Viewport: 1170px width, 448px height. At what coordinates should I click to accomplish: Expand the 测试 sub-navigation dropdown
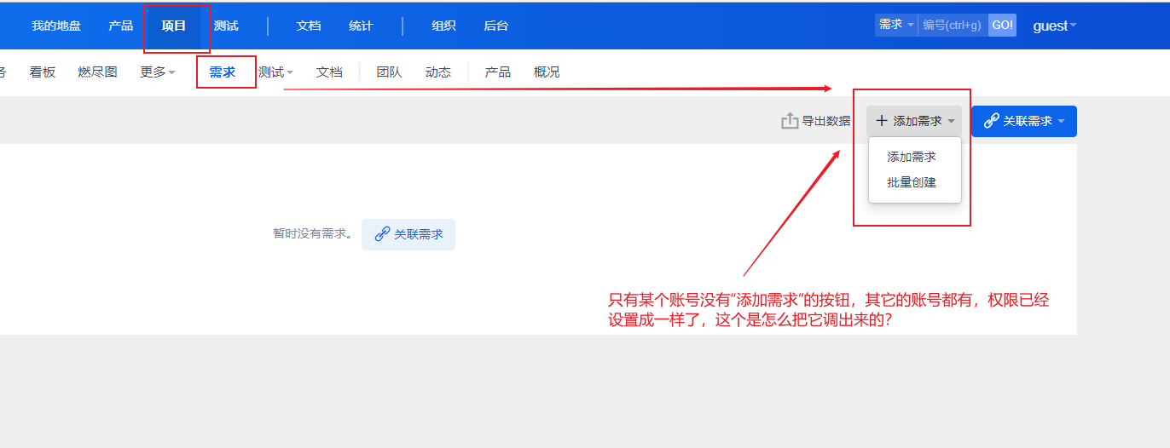pyautogui.click(x=275, y=72)
